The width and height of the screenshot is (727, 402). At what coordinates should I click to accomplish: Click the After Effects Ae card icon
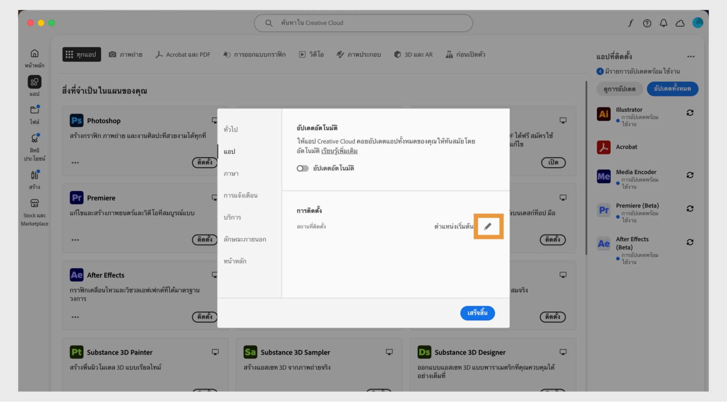point(76,275)
